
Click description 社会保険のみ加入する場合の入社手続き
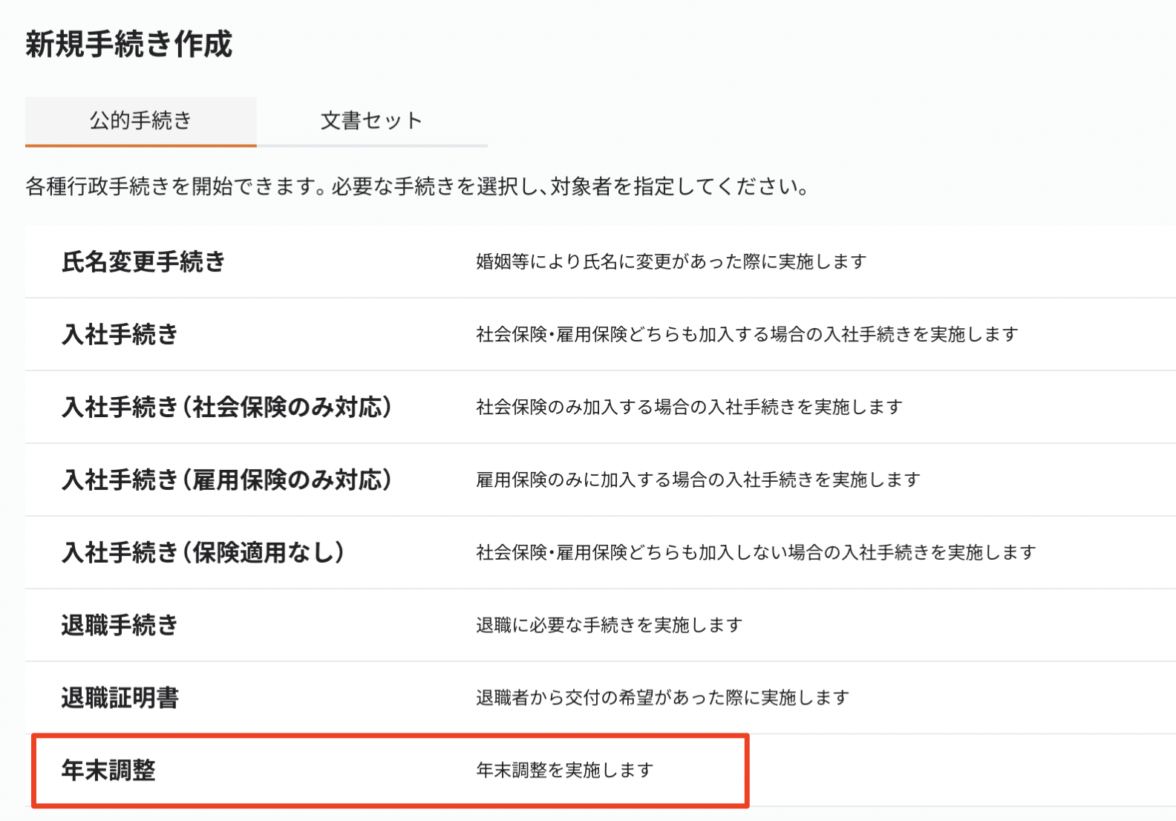(x=688, y=408)
